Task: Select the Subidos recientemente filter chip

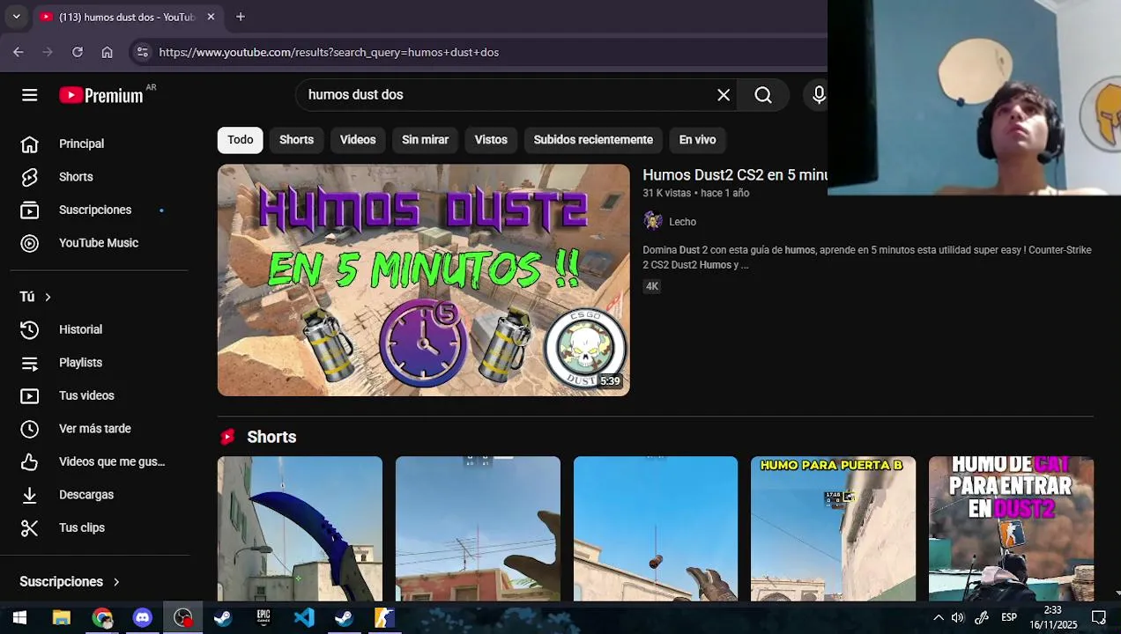Action: coord(593,140)
